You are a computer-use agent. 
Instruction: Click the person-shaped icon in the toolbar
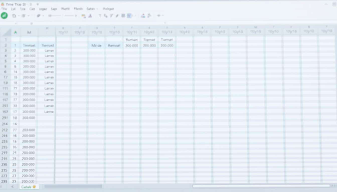[143, 16]
